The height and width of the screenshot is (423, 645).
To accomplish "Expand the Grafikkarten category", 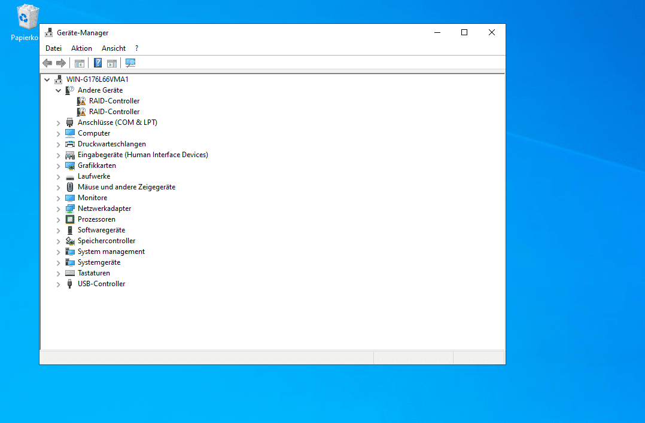I will [x=59, y=166].
